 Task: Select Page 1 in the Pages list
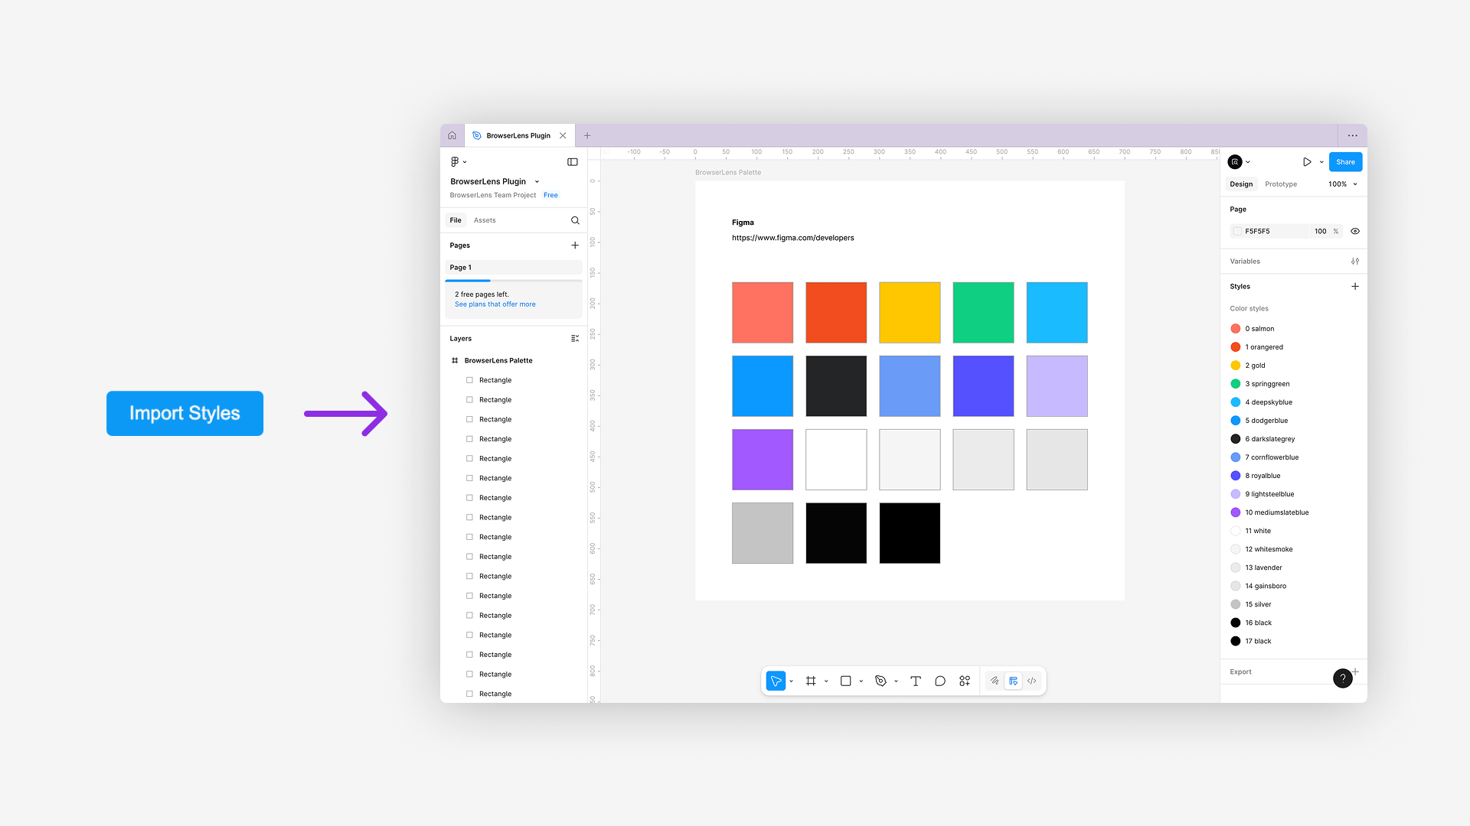click(513, 268)
